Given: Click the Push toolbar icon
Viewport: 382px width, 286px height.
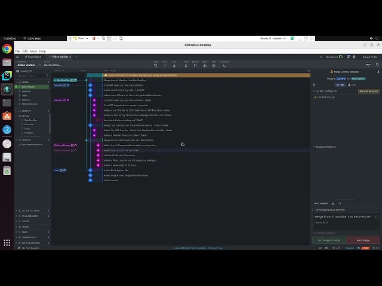Looking at the screenshot, I should click(186, 66).
